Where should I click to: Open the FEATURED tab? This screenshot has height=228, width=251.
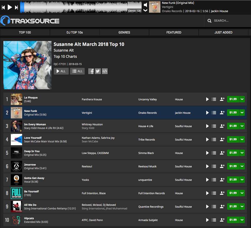click(x=174, y=32)
